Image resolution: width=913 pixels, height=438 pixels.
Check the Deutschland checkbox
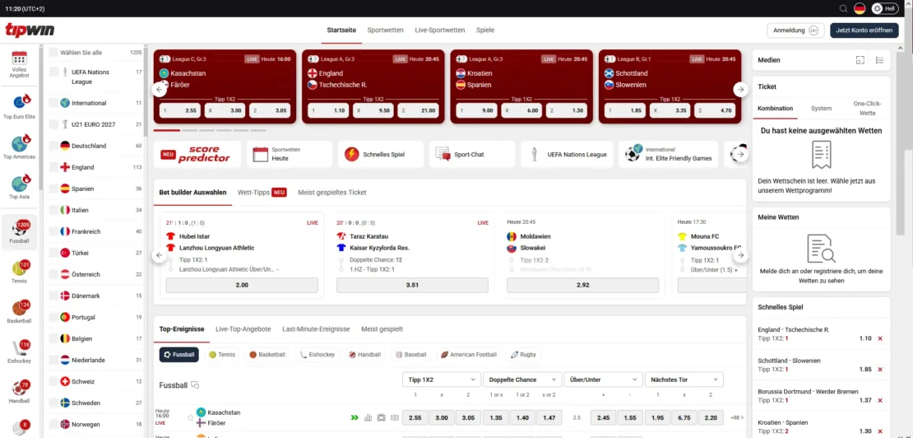53,146
